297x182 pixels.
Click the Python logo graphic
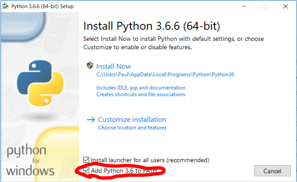40,83
